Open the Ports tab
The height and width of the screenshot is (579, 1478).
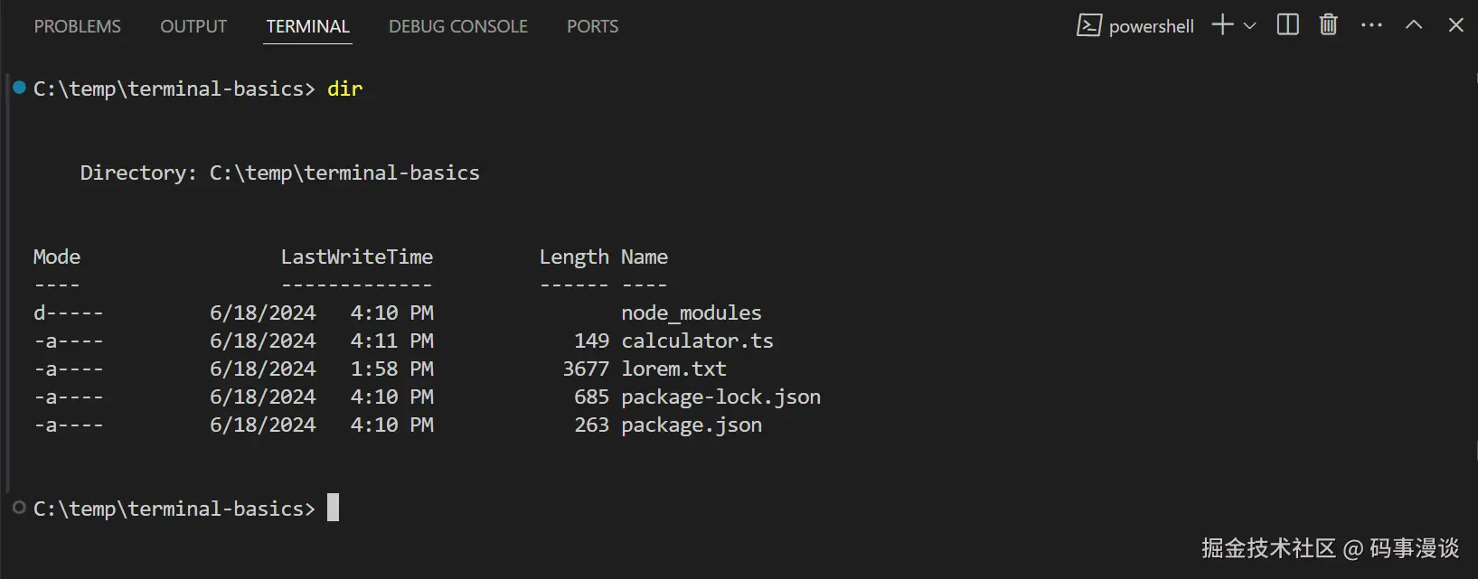tap(593, 26)
